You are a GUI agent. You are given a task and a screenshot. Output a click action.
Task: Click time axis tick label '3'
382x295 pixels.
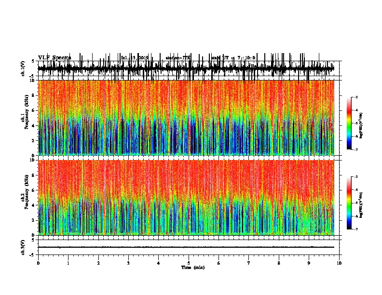tap(128, 263)
